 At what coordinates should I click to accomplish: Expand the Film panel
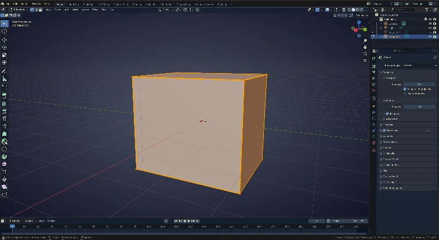pos(407,170)
